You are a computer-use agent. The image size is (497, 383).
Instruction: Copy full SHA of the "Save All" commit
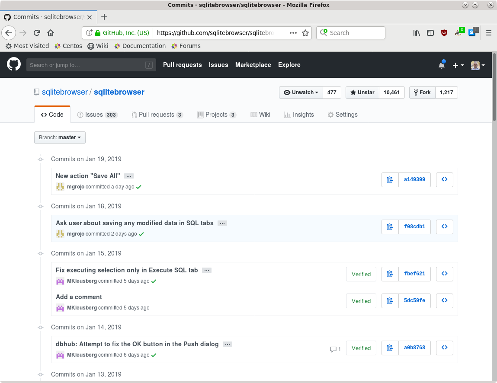tap(390, 179)
